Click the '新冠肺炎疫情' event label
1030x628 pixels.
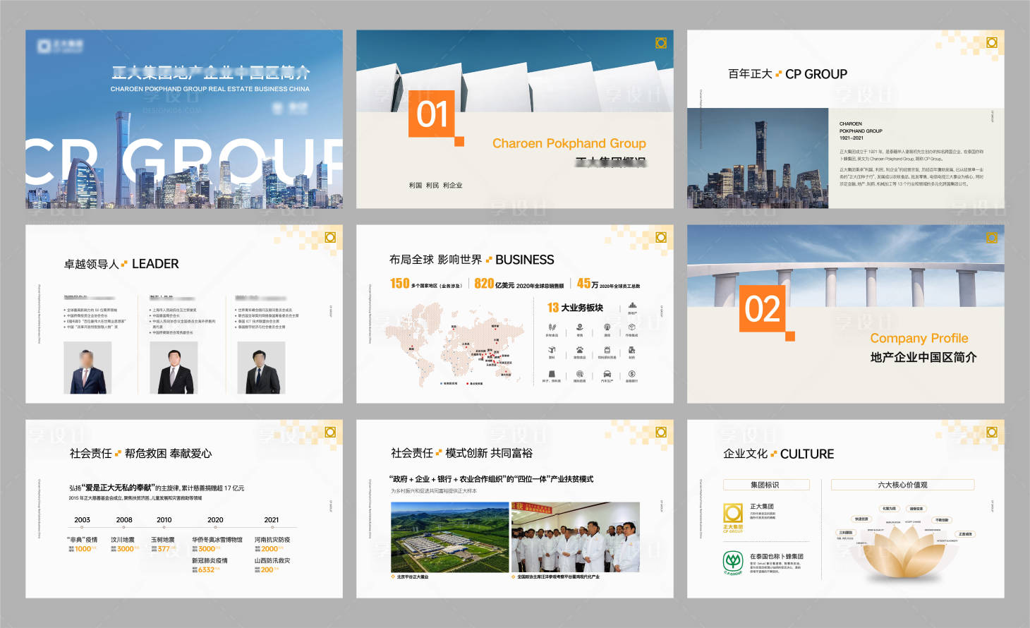click(210, 561)
